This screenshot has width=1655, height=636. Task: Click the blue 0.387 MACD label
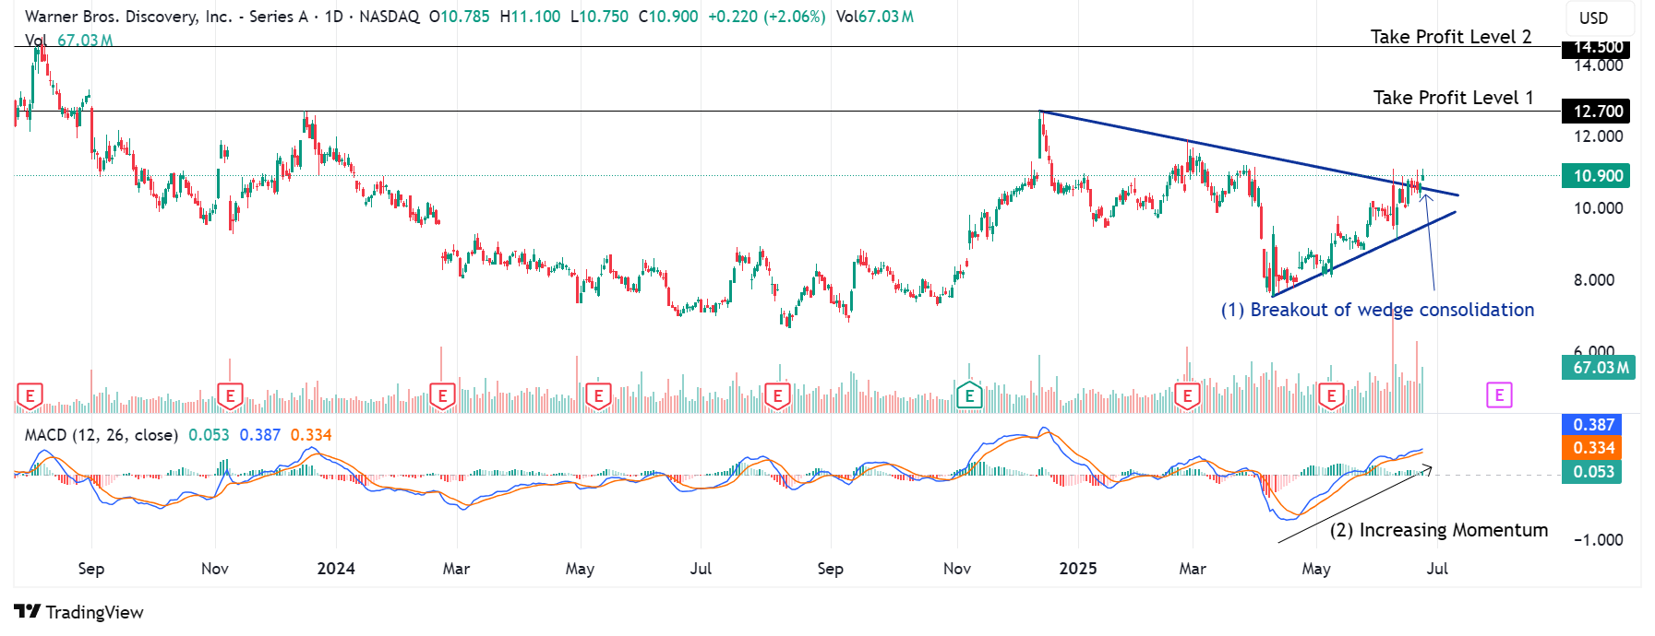(x=1592, y=425)
